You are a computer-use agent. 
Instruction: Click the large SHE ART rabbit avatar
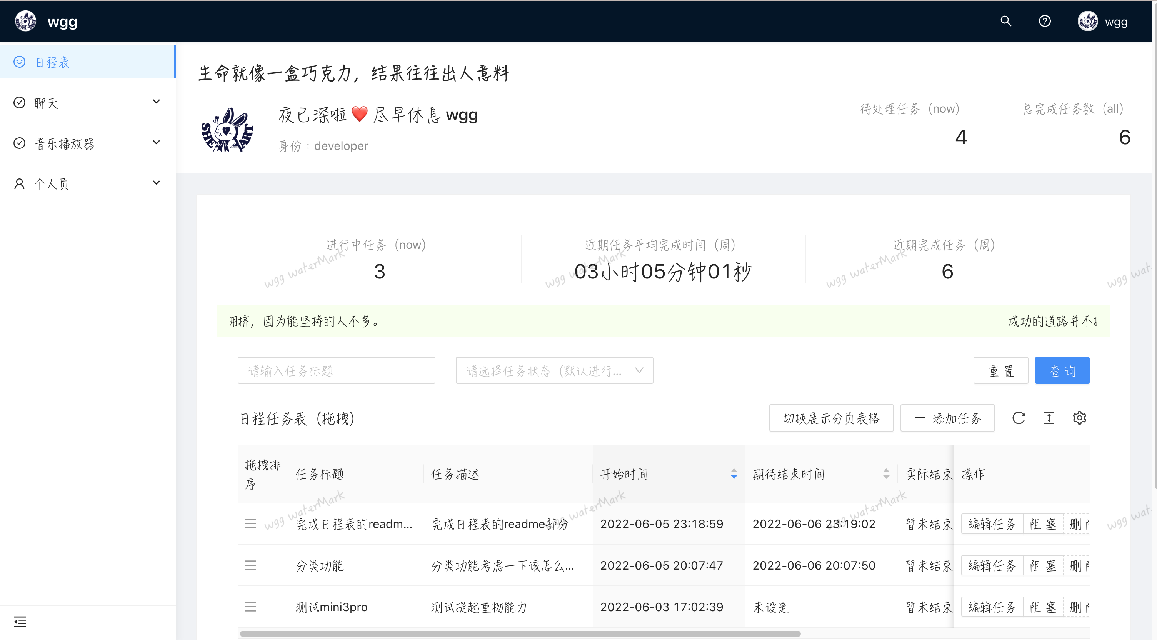point(227,130)
